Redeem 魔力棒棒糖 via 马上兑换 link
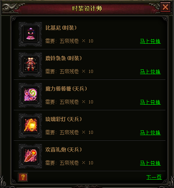Viewport: 174px width, 188px height. (x=150, y=102)
